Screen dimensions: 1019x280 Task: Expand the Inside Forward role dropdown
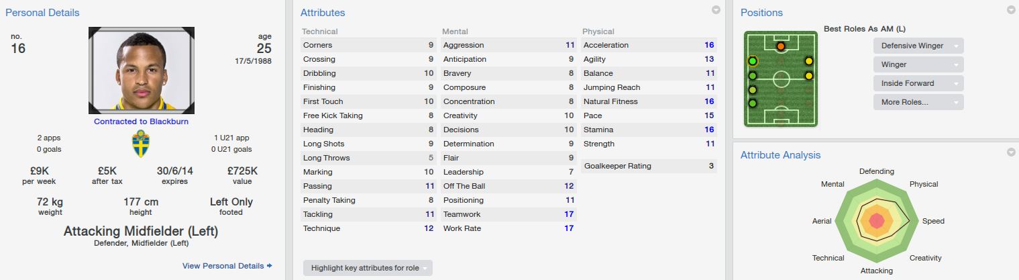click(918, 83)
